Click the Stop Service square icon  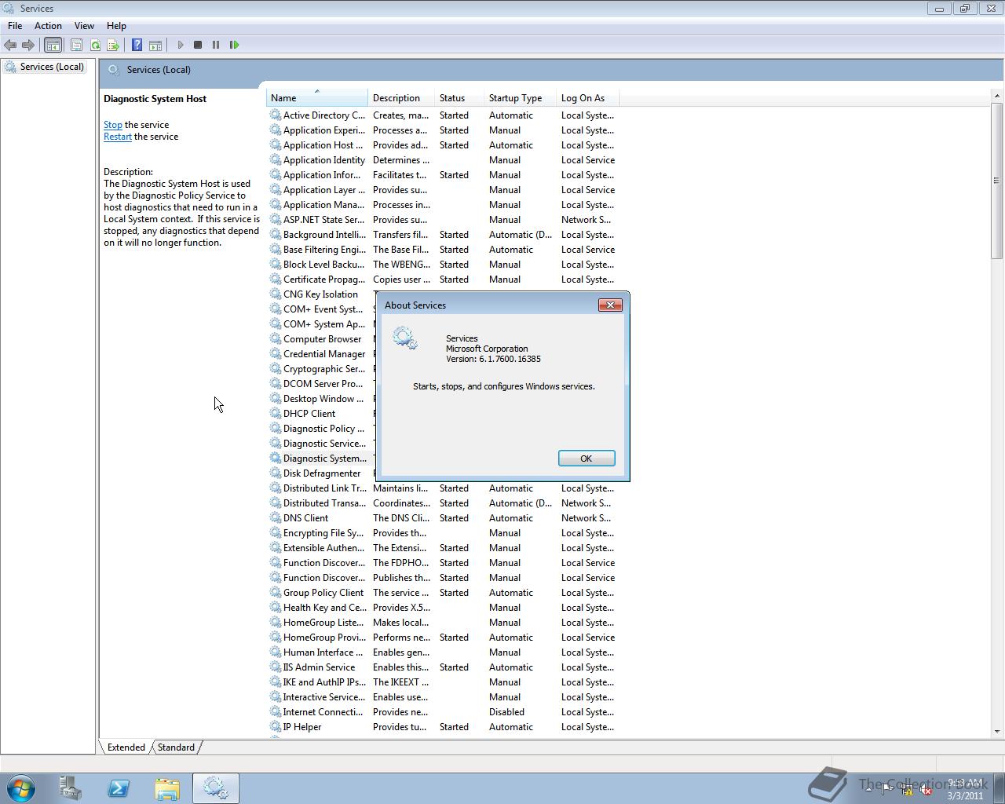point(198,45)
